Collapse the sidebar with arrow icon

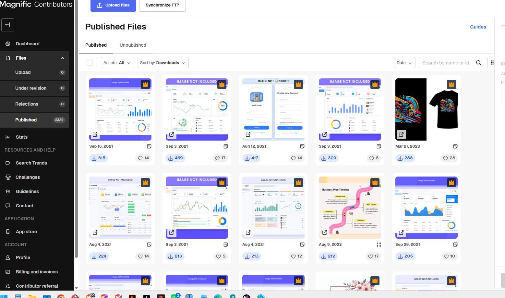pos(8,25)
